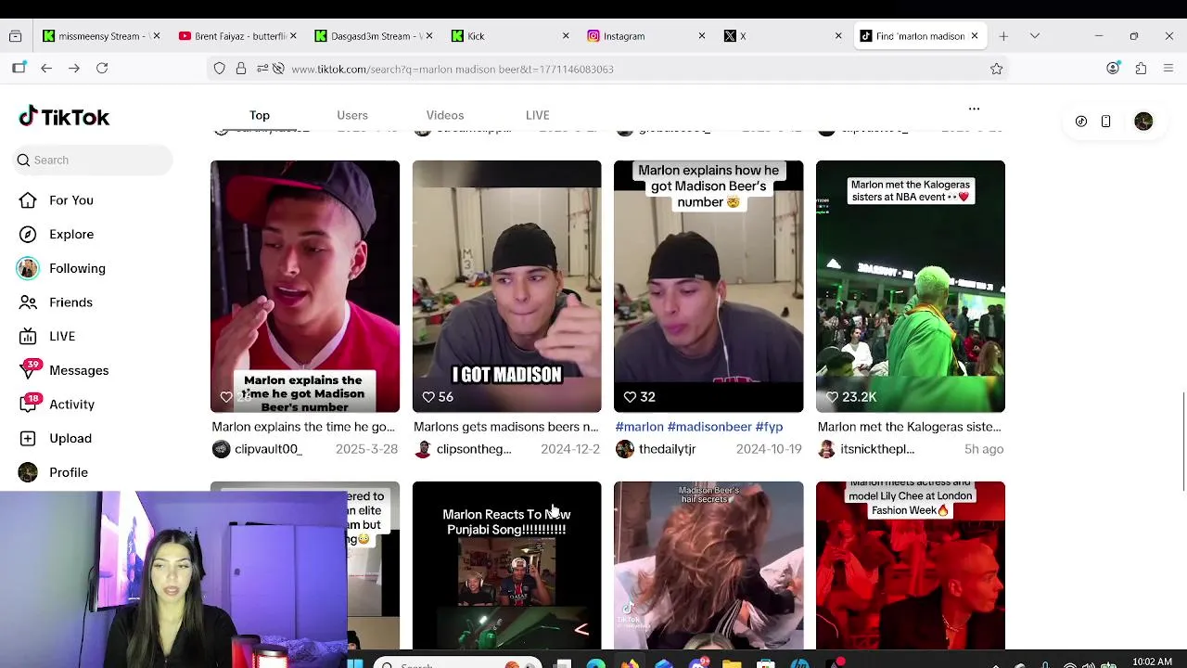Switch to Dasgasd3m Stream browser tab
Image resolution: width=1187 pixels, height=668 pixels.
372,36
